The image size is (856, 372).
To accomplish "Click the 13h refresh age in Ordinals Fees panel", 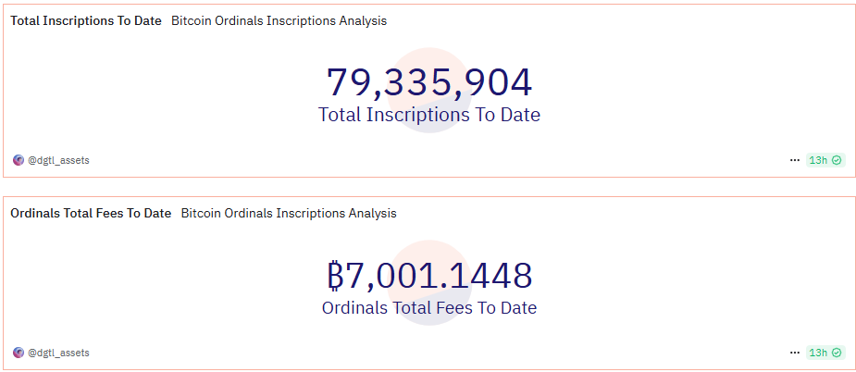I will tap(818, 353).
